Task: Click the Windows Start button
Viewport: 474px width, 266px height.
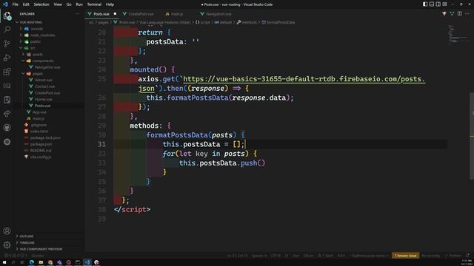Action: [x=4, y=262]
